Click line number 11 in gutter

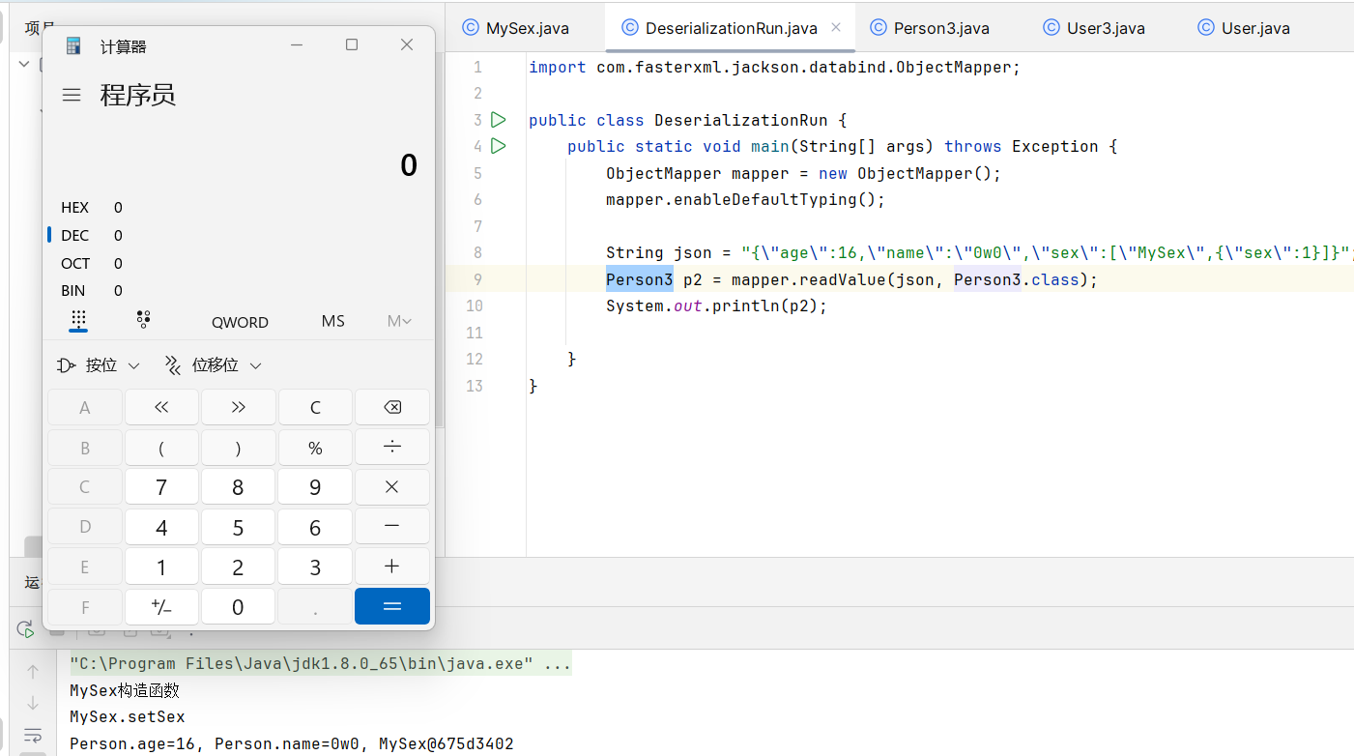474,332
